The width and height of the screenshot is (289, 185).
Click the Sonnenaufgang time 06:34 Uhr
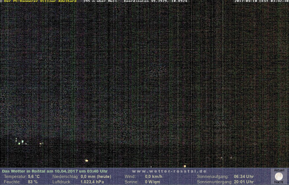tap(244, 177)
